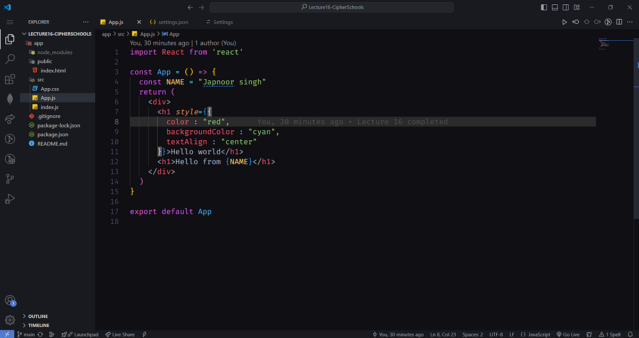The width and height of the screenshot is (639, 338).
Task: Click the main branch status item
Action: tap(26, 334)
